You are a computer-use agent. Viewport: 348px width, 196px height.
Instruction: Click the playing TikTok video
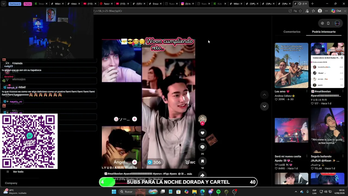tap(148, 104)
